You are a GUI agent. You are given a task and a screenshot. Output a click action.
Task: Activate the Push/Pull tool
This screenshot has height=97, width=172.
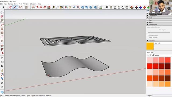[33, 7]
